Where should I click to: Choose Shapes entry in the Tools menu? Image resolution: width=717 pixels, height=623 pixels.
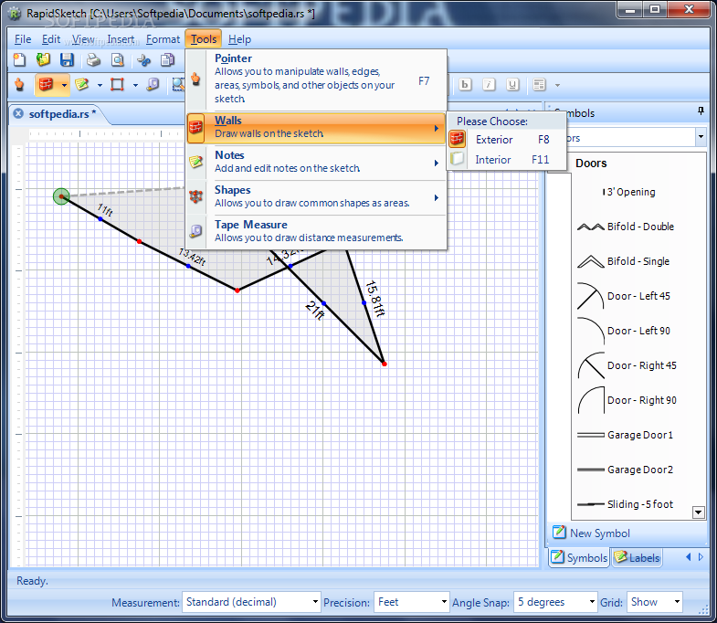316,196
